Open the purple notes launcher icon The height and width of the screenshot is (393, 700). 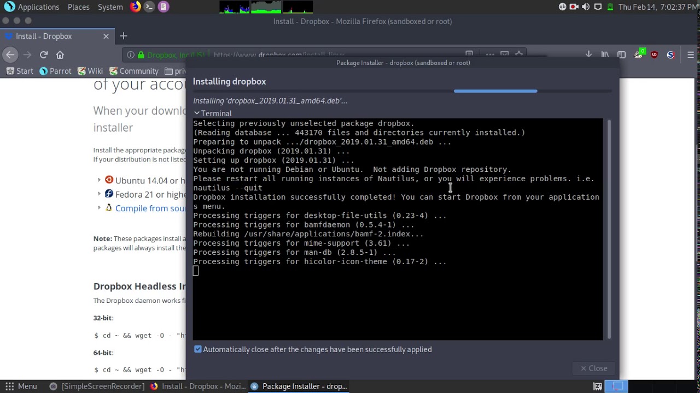click(164, 7)
